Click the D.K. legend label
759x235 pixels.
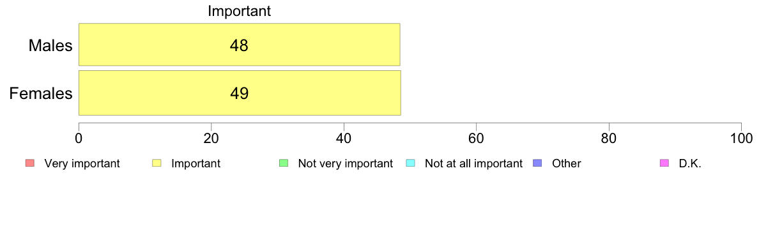(x=690, y=163)
